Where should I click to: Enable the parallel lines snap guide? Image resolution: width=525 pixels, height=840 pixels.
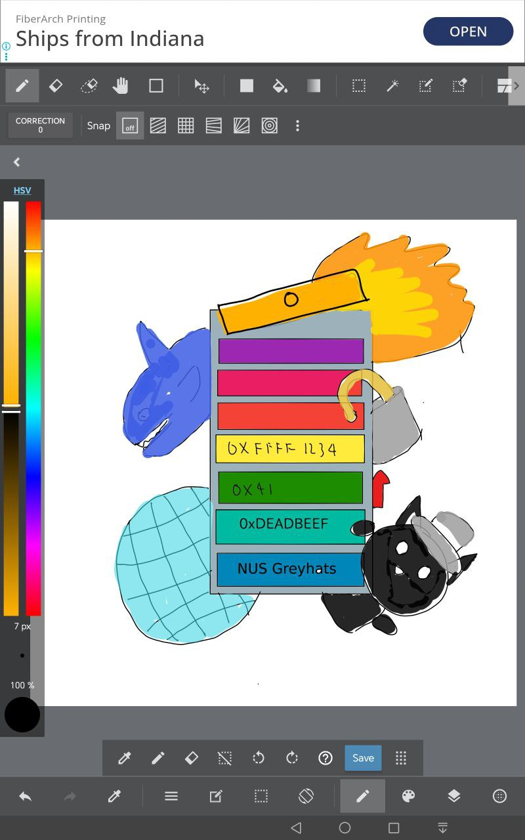157,125
